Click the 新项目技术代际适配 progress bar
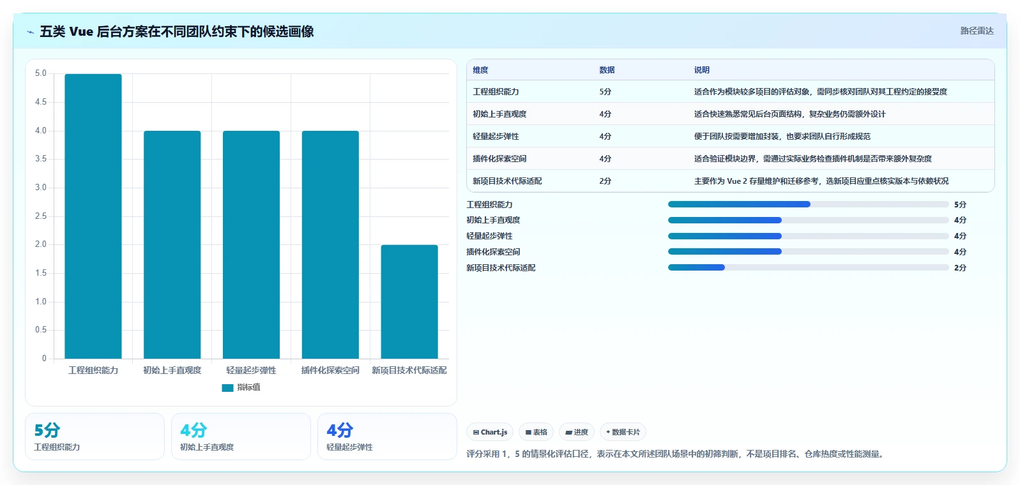 (808, 267)
